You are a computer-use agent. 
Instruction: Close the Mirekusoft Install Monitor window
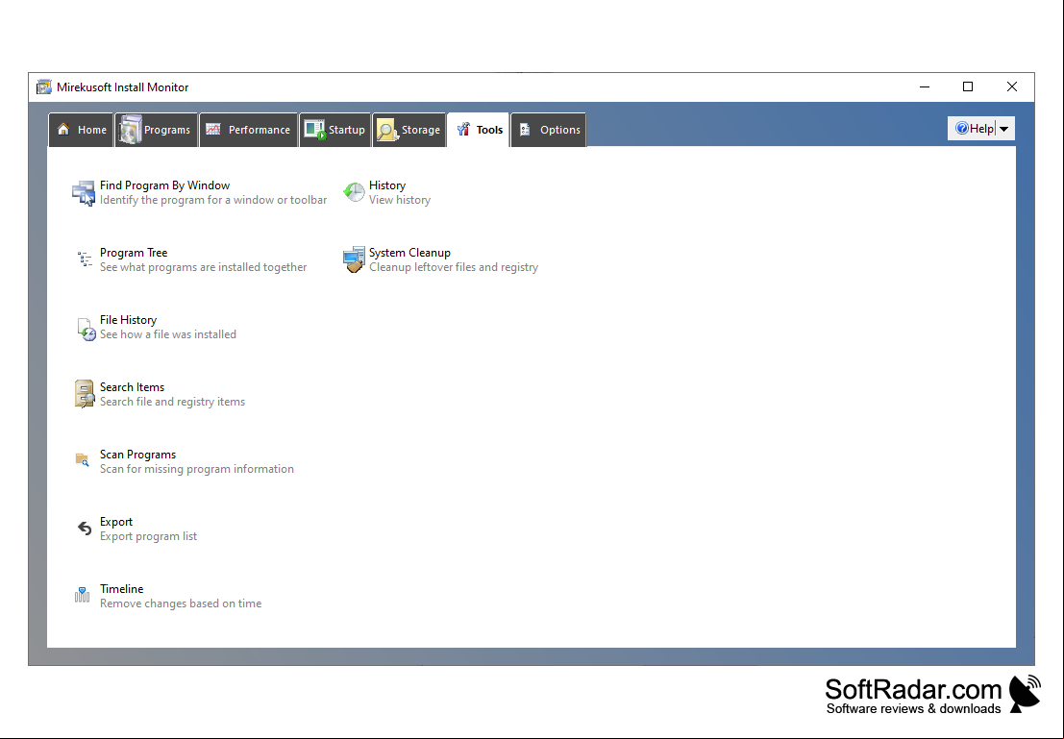1012,86
